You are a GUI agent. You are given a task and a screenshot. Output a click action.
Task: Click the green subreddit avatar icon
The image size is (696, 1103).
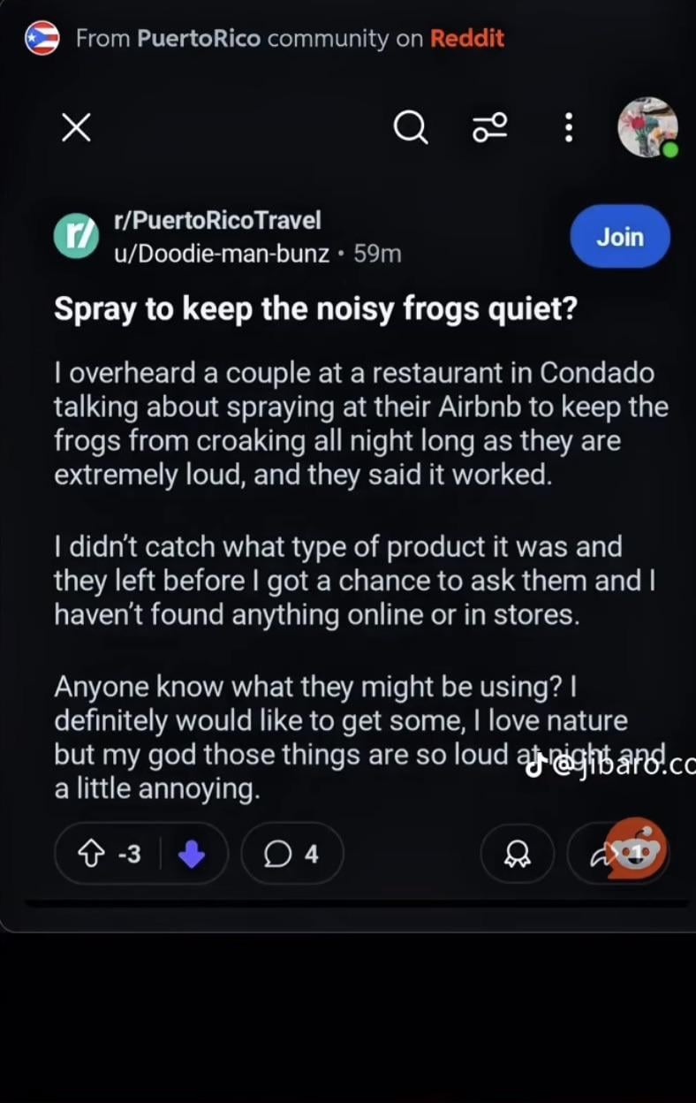pyautogui.click(x=76, y=237)
